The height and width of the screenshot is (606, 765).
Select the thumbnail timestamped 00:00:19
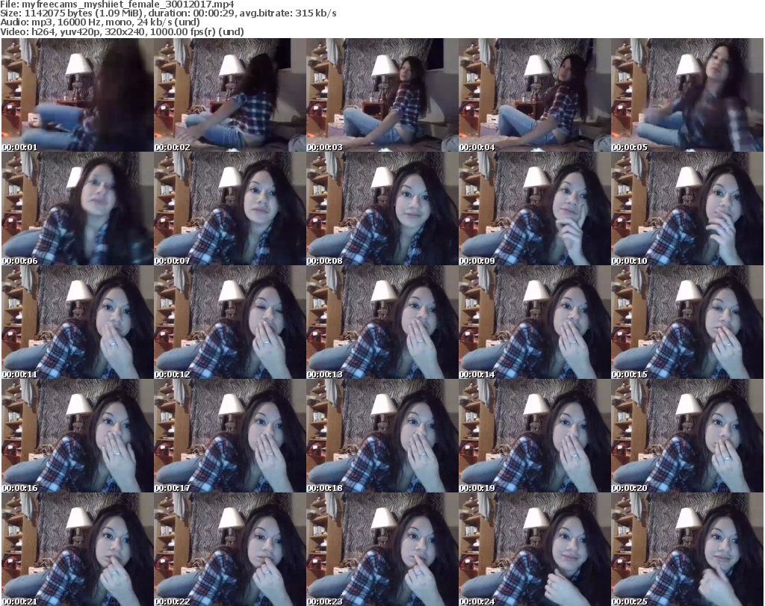(534, 436)
